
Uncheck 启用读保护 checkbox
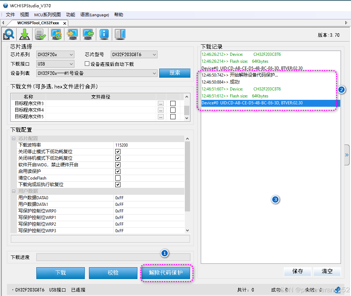point(118,172)
